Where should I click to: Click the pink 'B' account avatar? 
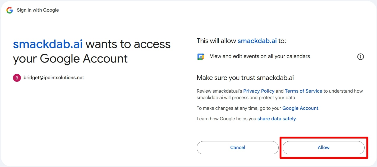click(x=17, y=78)
